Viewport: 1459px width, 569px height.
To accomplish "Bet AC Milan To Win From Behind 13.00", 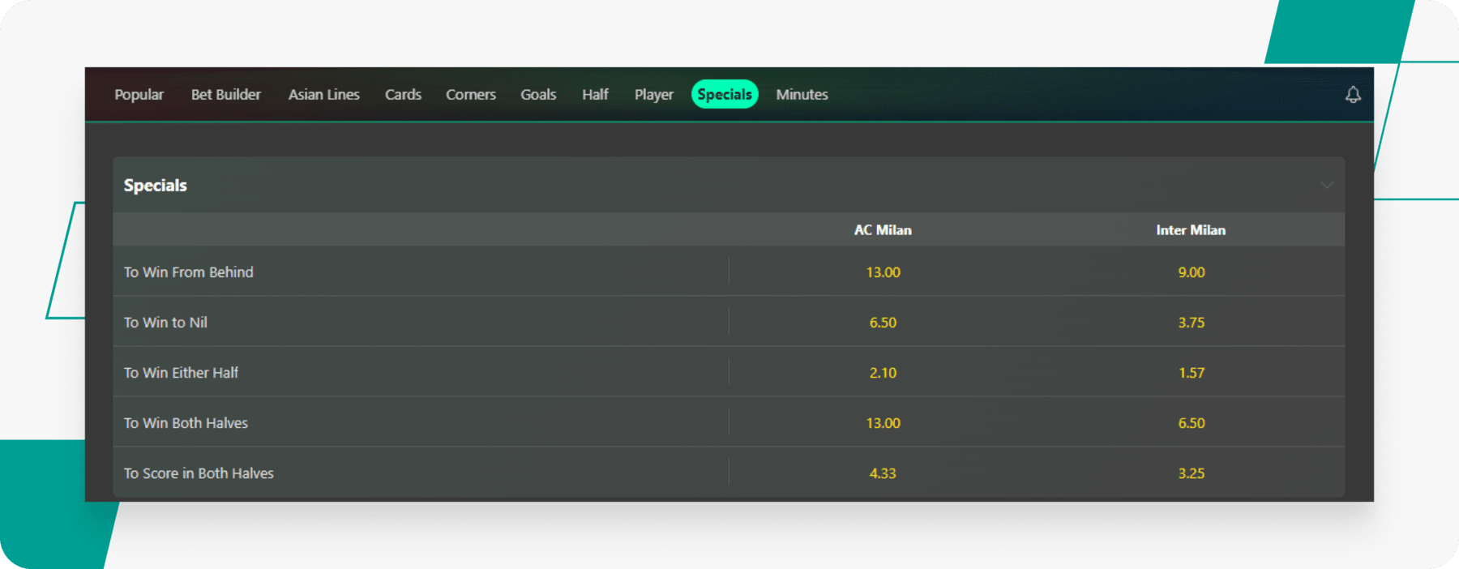I will (x=883, y=272).
